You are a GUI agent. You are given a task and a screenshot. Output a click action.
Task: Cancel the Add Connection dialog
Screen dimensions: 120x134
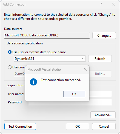(x=104, y=127)
